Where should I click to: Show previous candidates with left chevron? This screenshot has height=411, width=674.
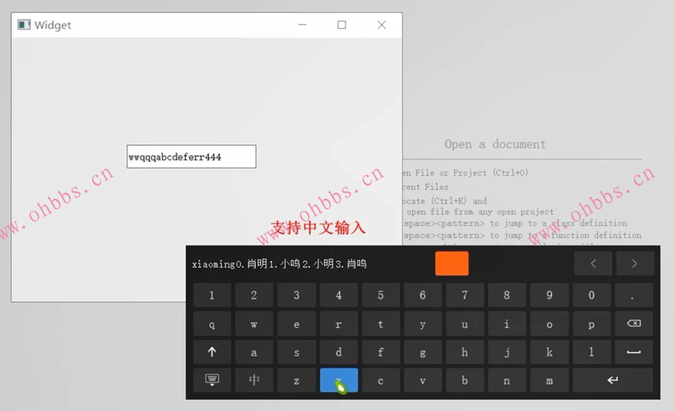[593, 263]
